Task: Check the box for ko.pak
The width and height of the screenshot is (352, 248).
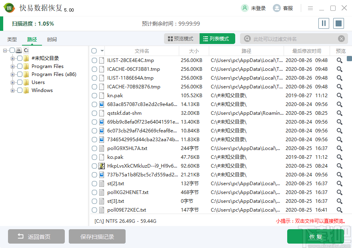Action: pyautogui.click(x=94, y=157)
